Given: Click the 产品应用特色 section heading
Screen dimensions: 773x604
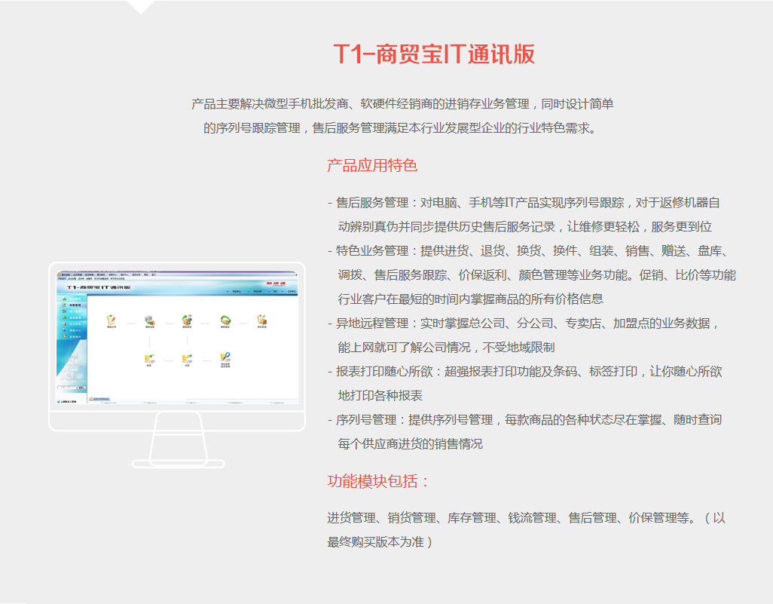Looking at the screenshot, I should 372,165.
